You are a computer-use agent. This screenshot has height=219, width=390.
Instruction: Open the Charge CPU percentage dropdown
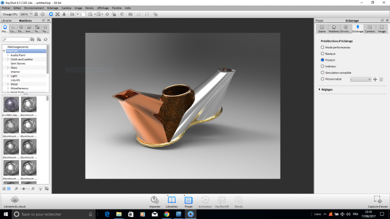(26, 14)
